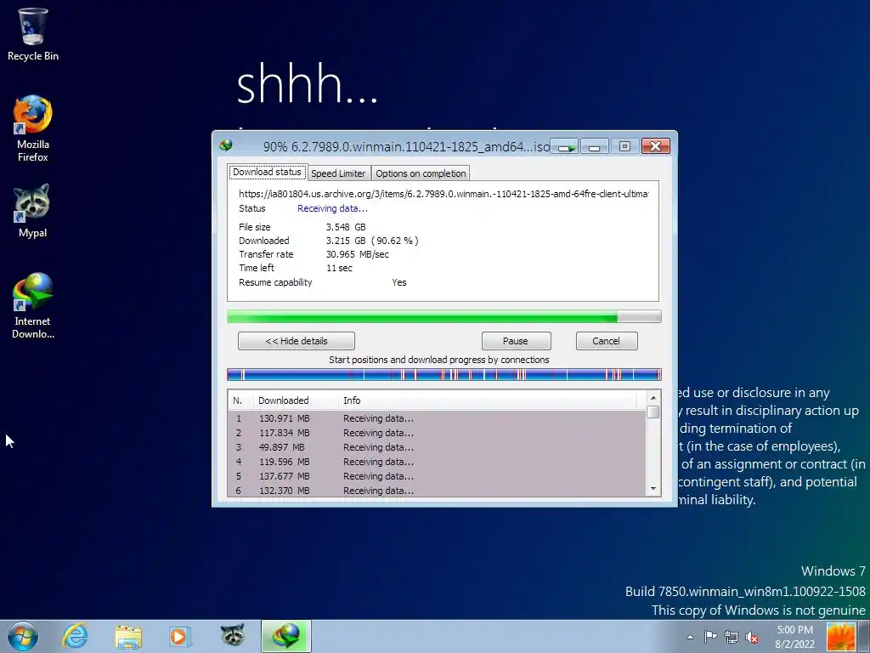
Task: Click the IDM tray-minimize title bar button
Action: pyautogui.click(x=565, y=146)
